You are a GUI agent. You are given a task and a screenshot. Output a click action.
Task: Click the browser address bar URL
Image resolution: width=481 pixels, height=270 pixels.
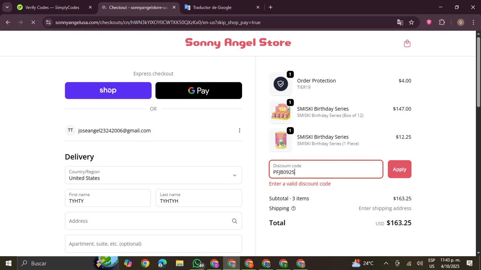point(158,22)
